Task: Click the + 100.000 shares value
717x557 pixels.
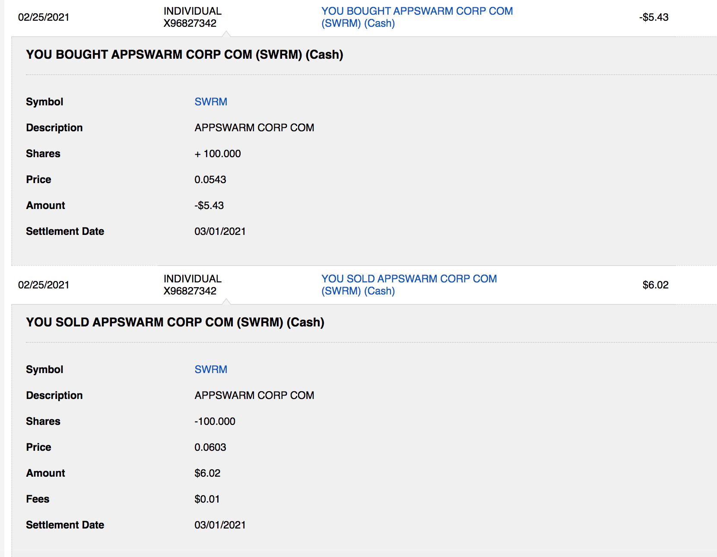Action: pyautogui.click(x=218, y=154)
